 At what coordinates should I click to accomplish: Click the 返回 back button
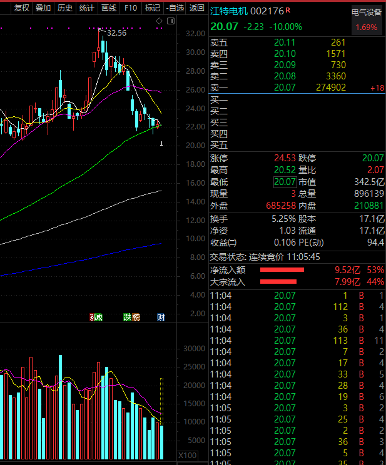pos(196,8)
